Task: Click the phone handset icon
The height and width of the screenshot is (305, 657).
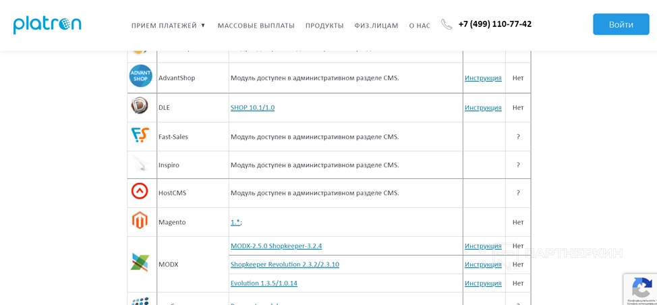Action: [x=447, y=24]
